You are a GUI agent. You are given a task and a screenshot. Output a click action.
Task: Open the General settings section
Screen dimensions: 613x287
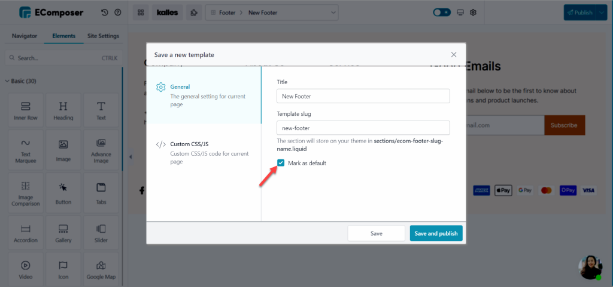[204, 95]
